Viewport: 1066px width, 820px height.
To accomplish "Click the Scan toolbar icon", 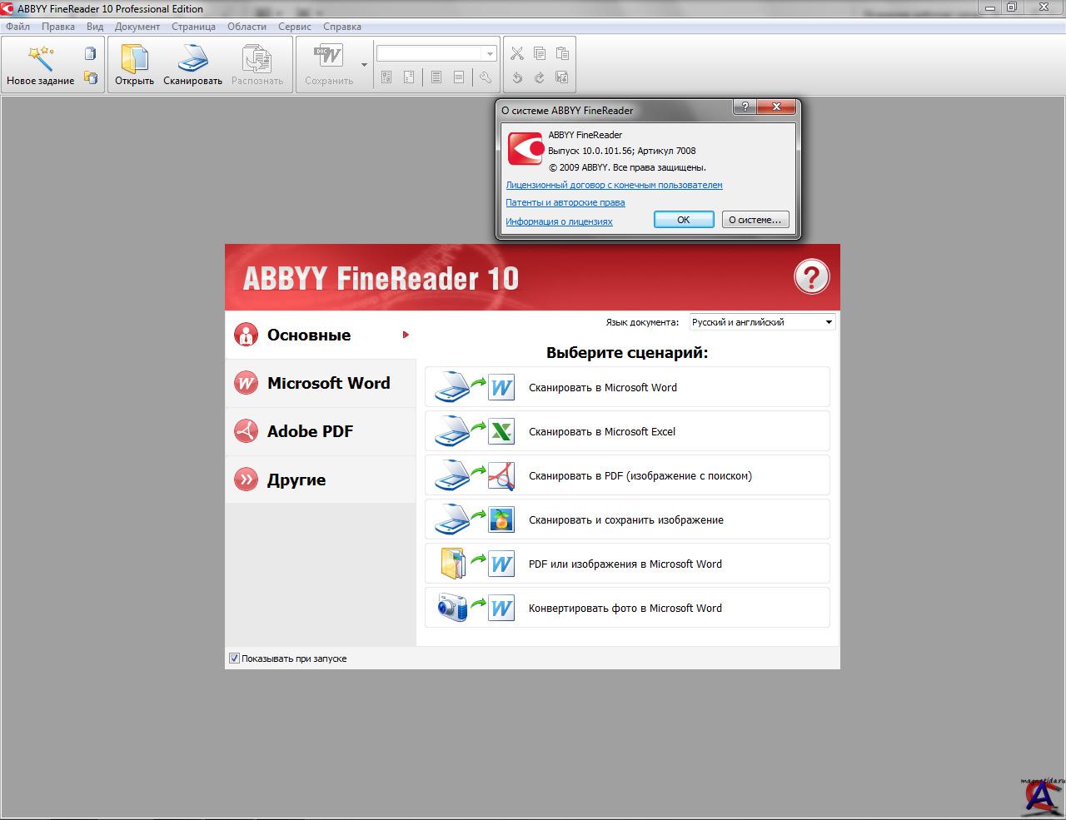I will (192, 58).
